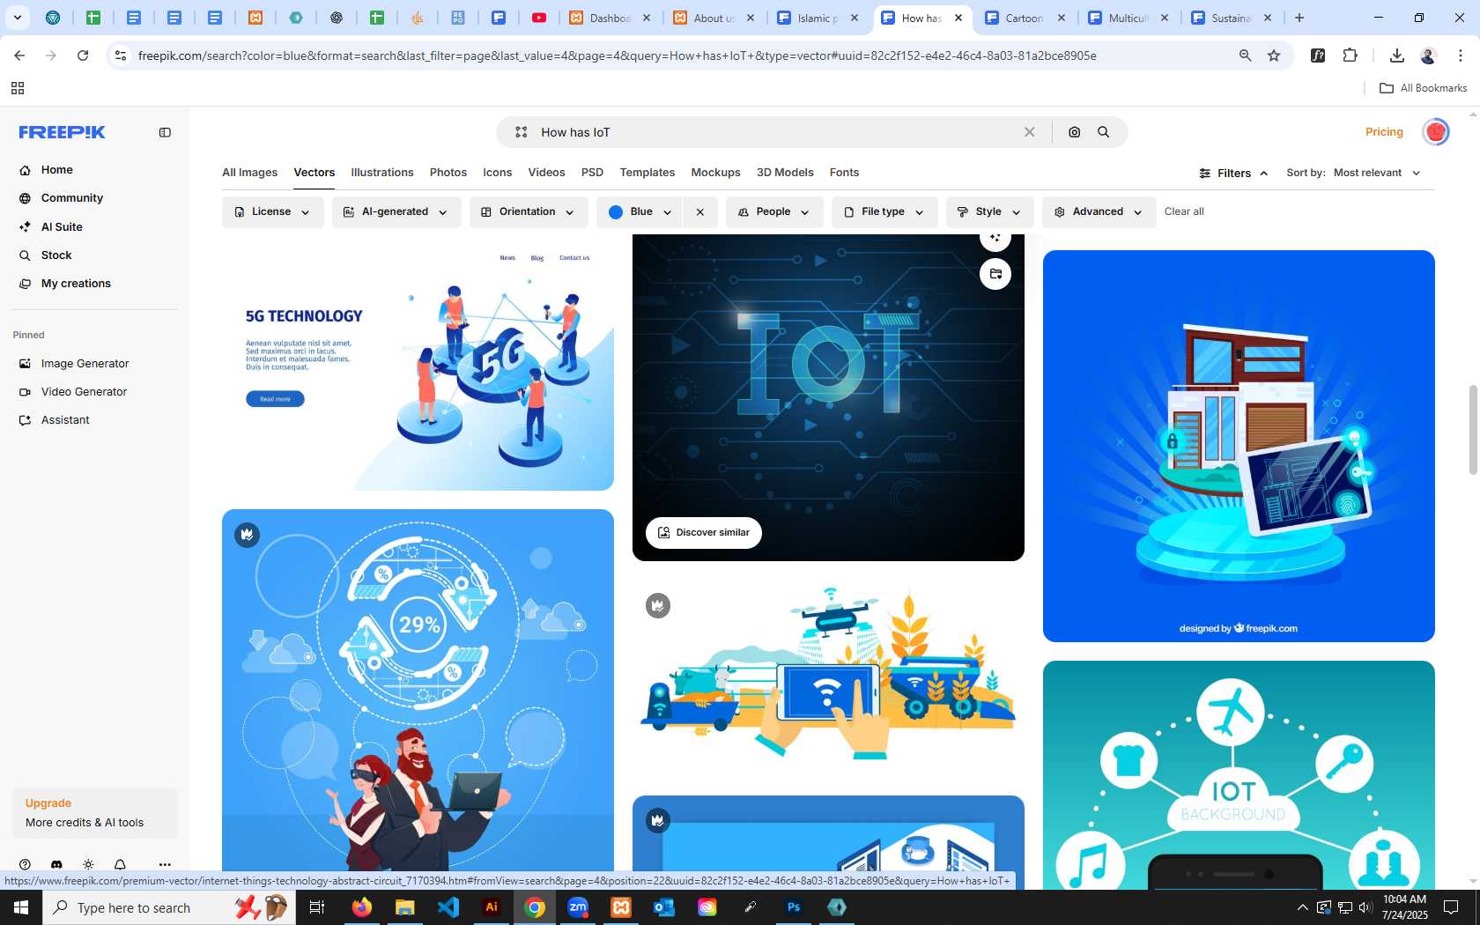Expand the License filter dropdown
The image size is (1480, 925).
(x=272, y=212)
